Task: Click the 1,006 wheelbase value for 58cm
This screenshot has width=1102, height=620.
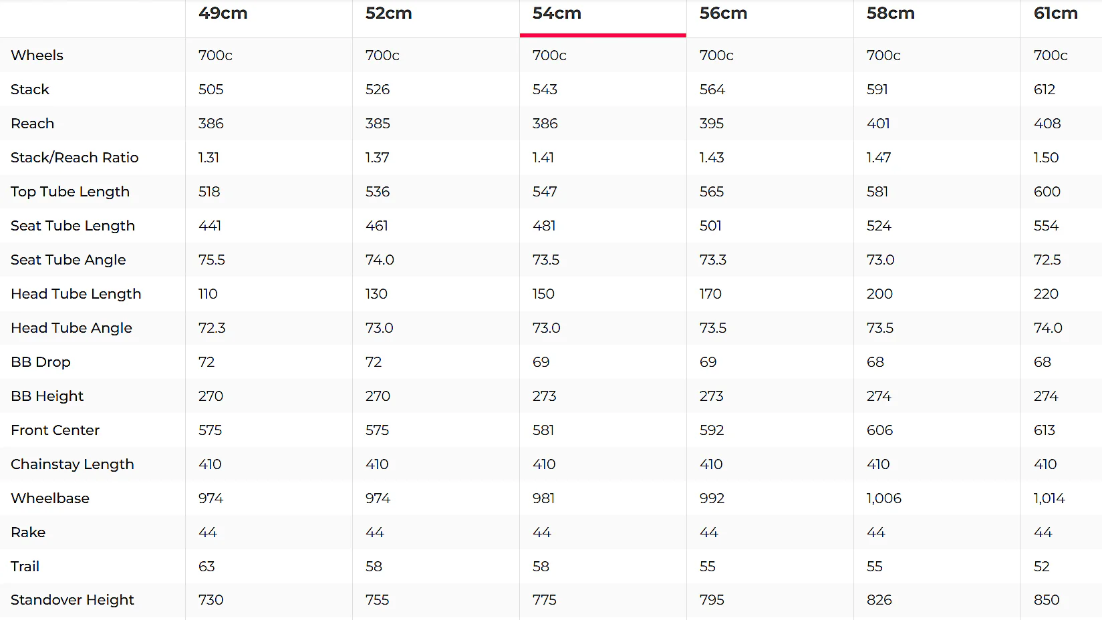Action: [x=884, y=498]
